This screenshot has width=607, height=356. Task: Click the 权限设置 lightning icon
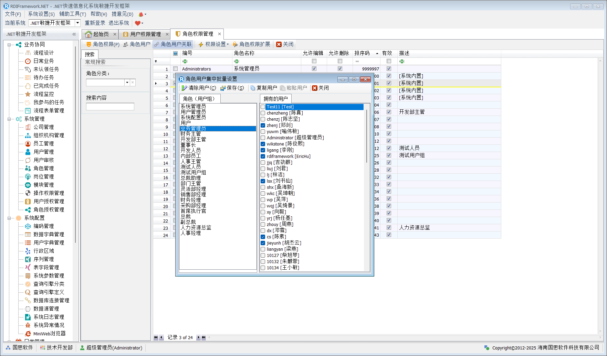point(201,44)
